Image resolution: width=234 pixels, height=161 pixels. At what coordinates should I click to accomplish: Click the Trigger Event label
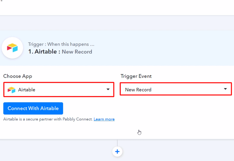point(136,76)
